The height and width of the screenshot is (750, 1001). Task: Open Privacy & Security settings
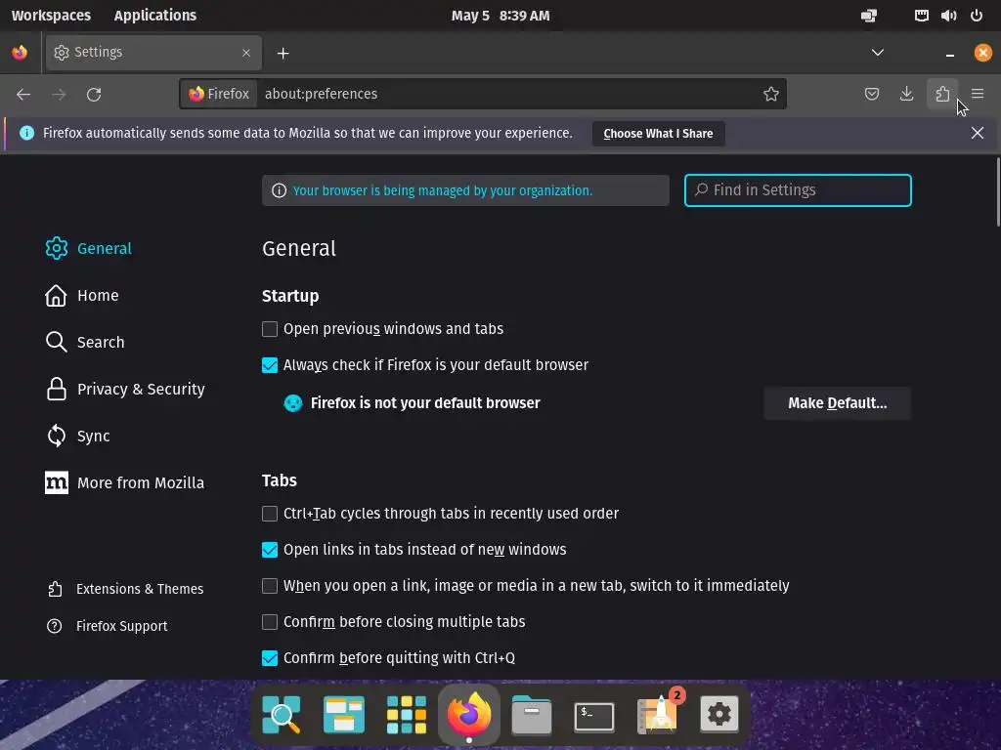125,389
